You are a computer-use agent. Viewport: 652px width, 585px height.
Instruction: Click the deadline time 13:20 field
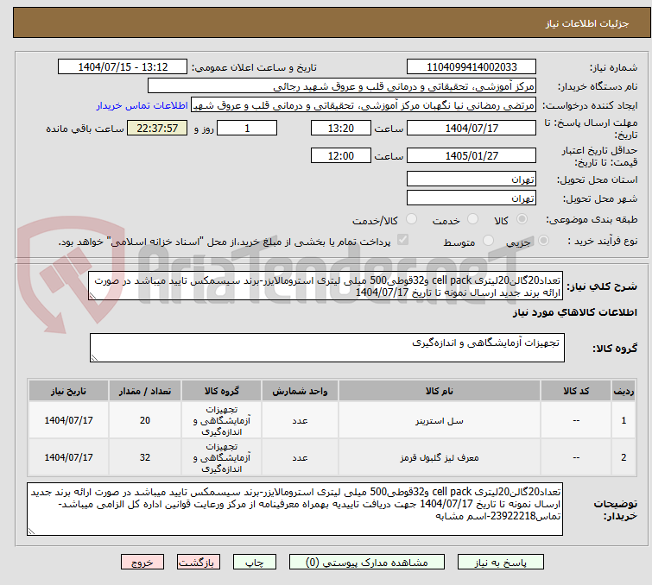pyautogui.click(x=341, y=128)
